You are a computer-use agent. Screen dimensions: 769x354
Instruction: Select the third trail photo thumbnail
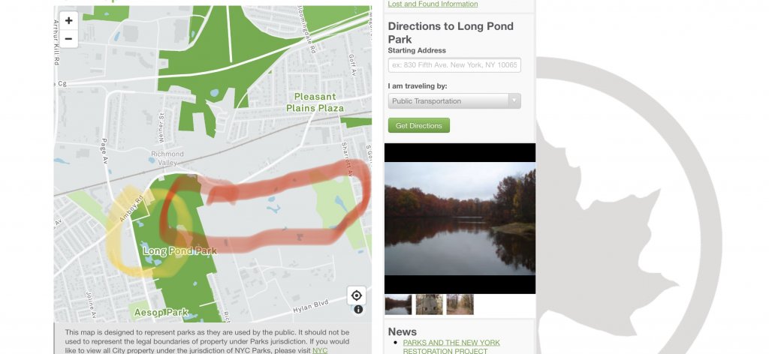[x=460, y=304]
